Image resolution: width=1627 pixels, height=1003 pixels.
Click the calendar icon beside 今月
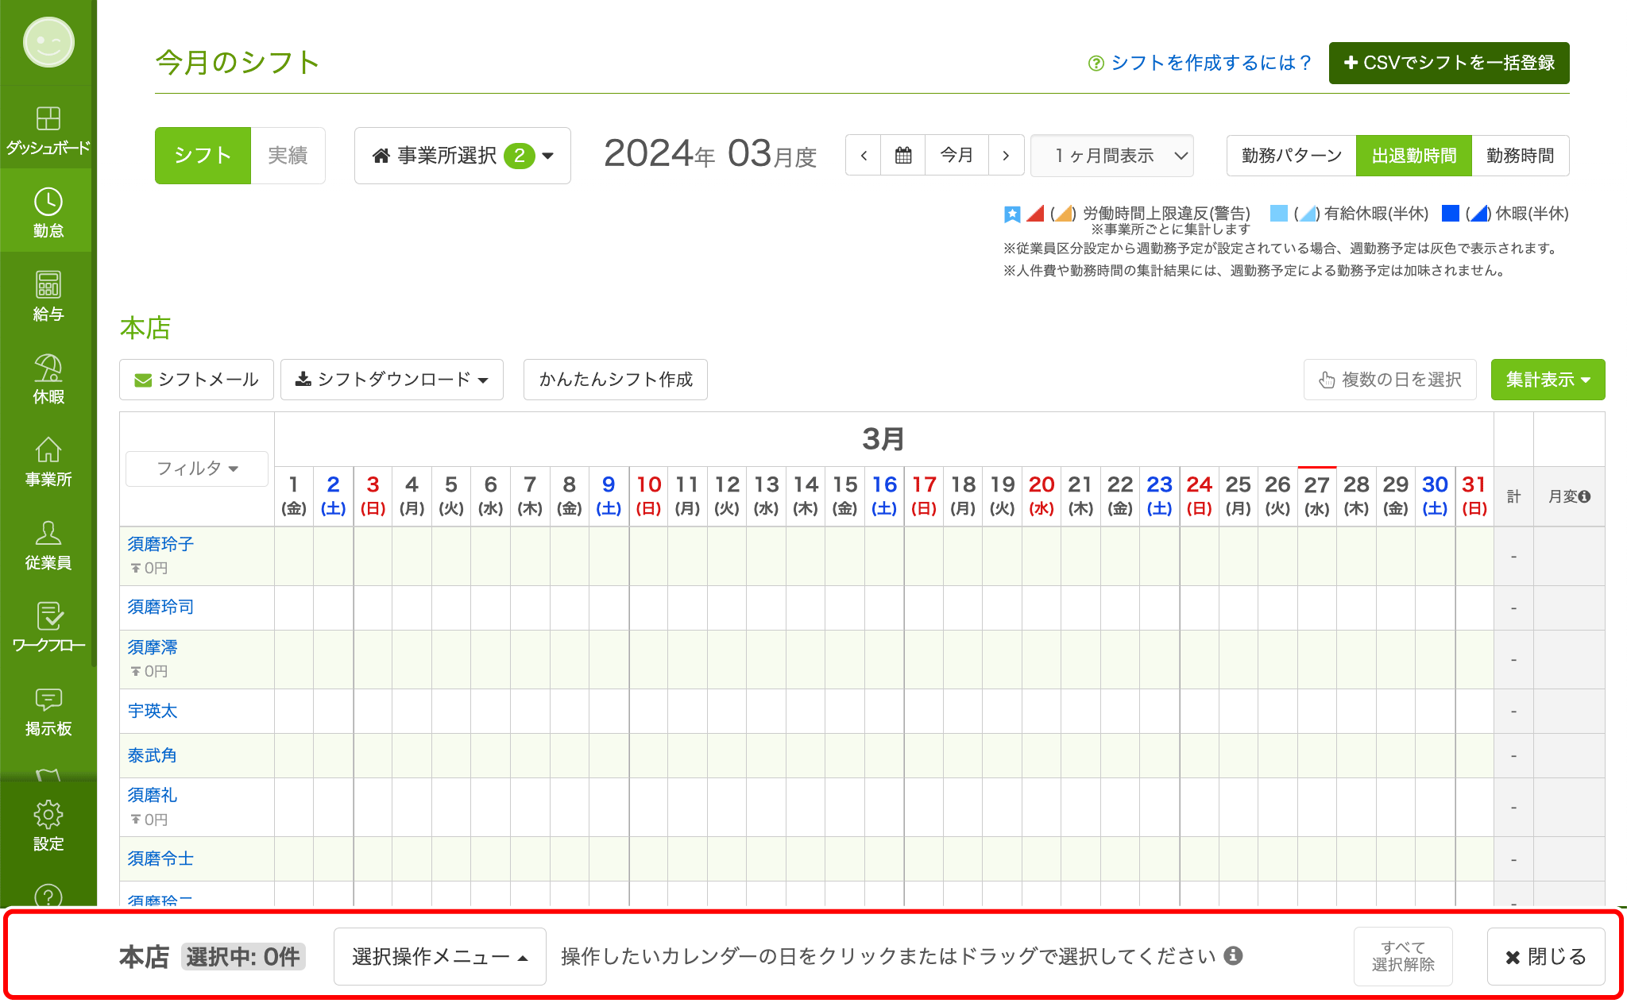[x=903, y=155]
